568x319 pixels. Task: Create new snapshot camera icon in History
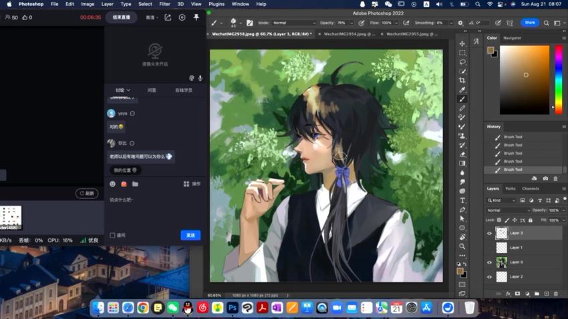pyautogui.click(x=545, y=179)
